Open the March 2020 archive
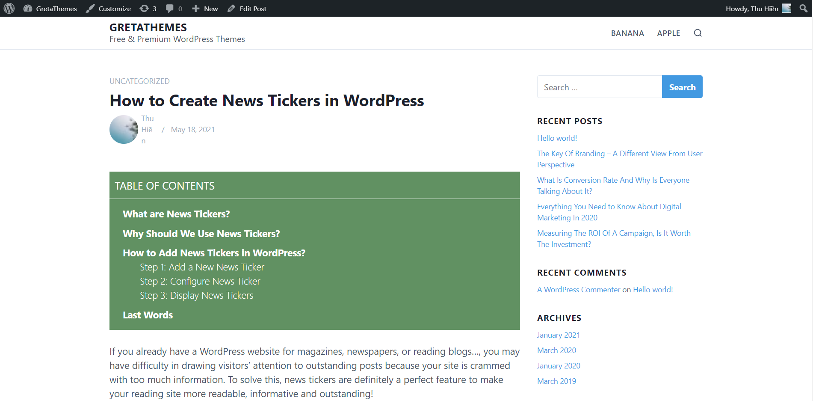This screenshot has width=813, height=401. (x=556, y=351)
